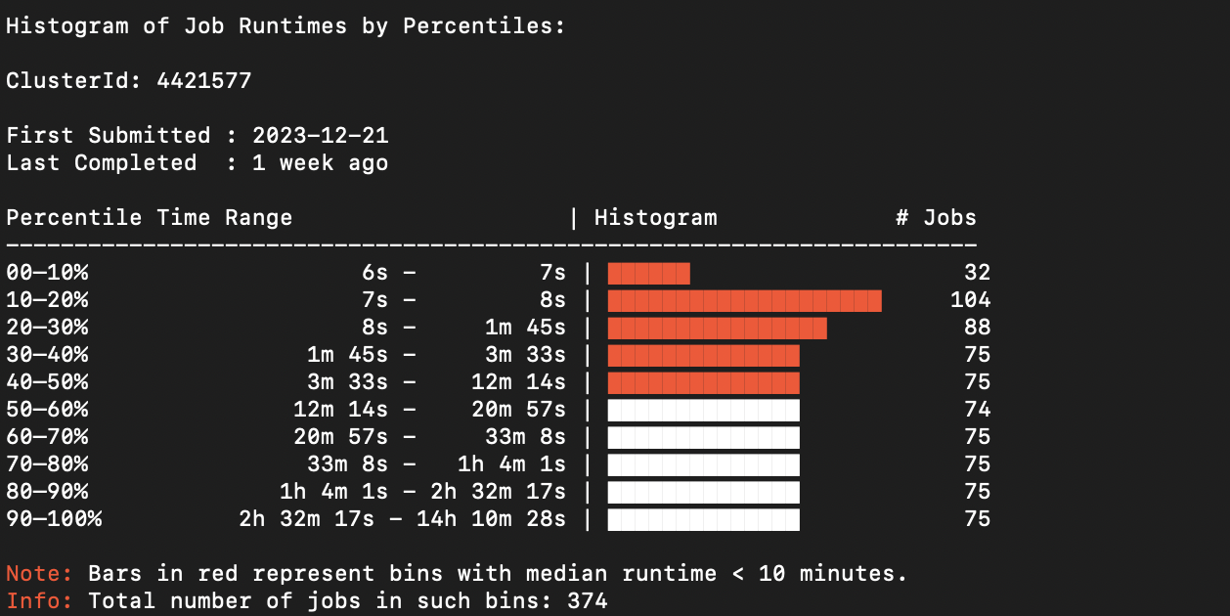1230x616 pixels.
Task: Click the "Percentile Time Range" header
Action: [149, 217]
